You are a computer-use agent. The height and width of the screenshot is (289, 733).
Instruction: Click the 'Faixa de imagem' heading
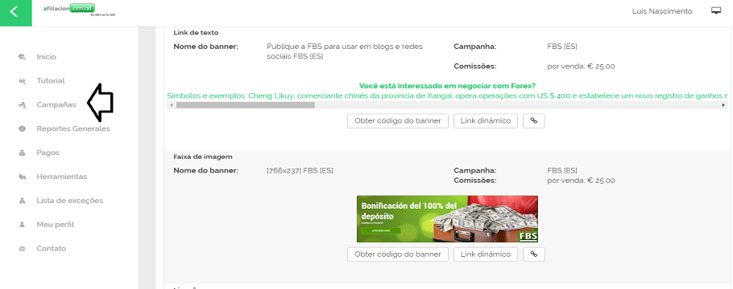[203, 157]
